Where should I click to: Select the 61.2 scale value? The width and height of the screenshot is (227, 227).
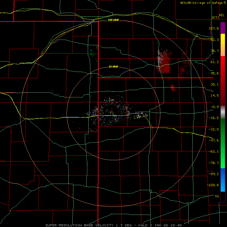(215, 62)
